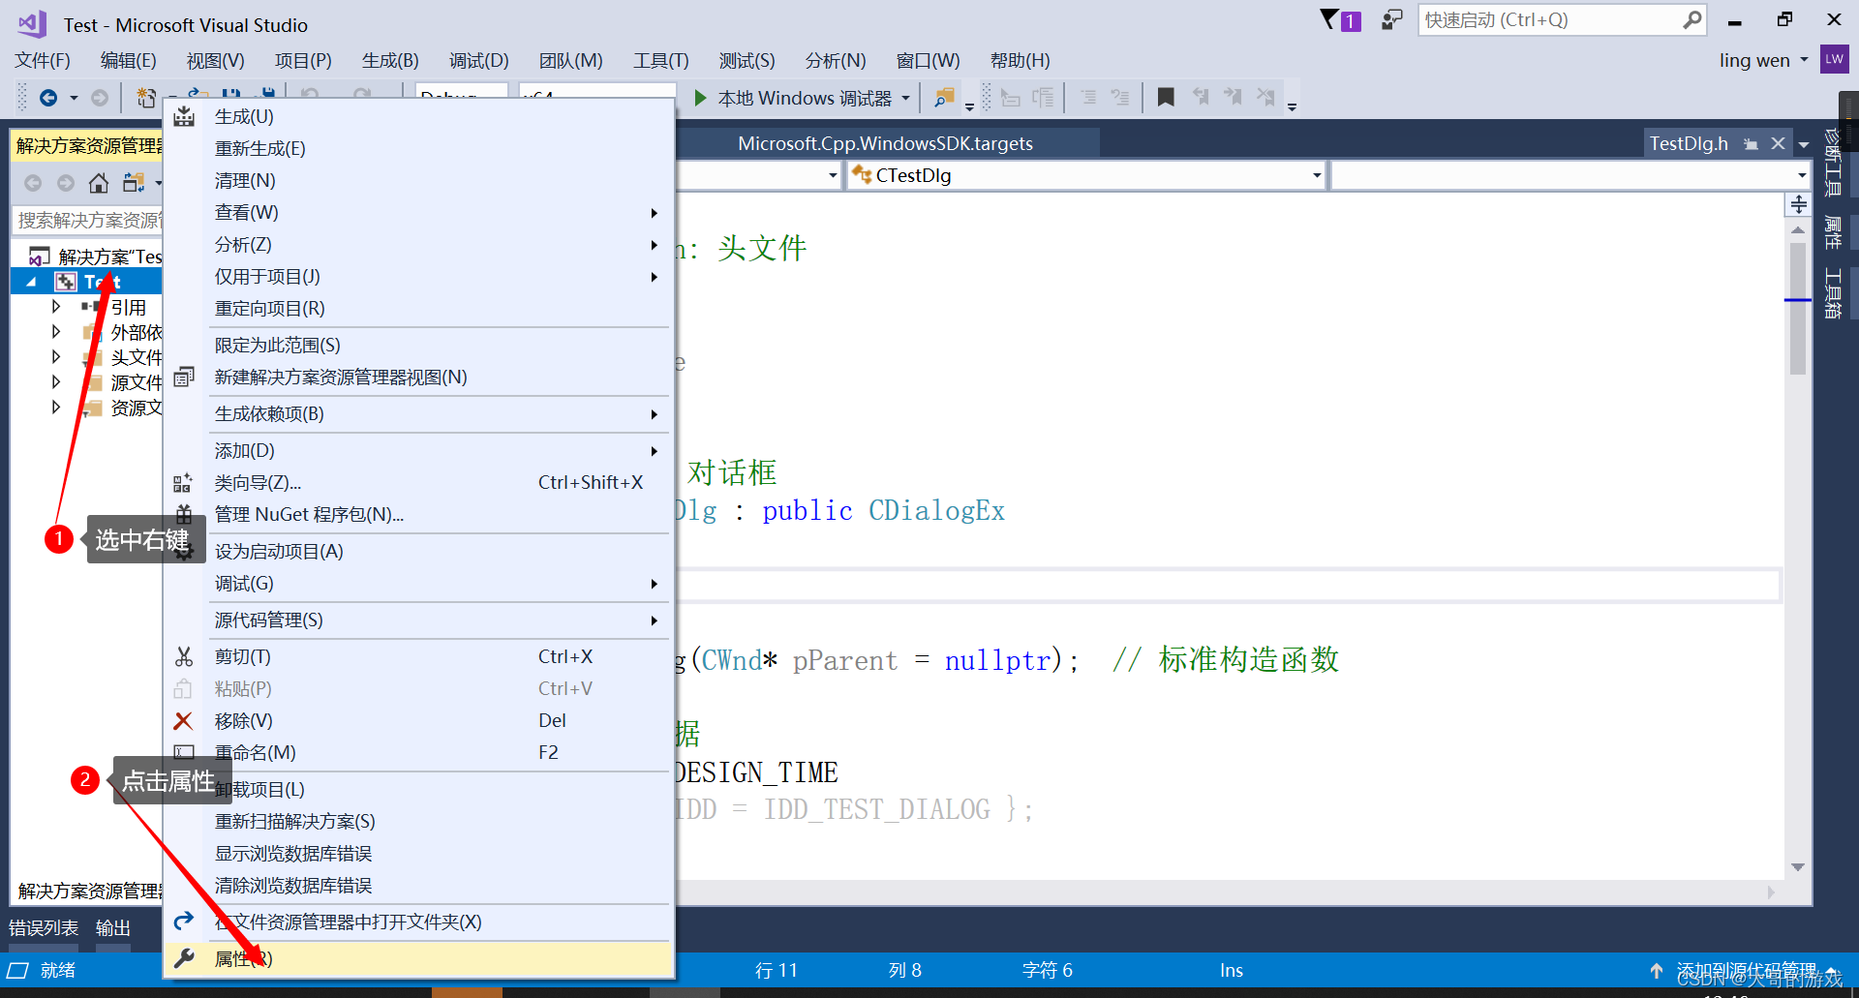Image resolution: width=1859 pixels, height=998 pixels.
Task: Click the new project toolbar icon
Action: pos(146,98)
